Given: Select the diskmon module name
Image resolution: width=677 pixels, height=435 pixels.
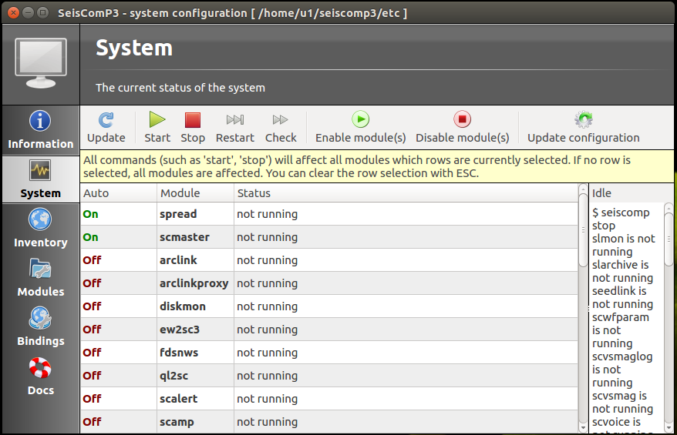Looking at the screenshot, I should pos(183,306).
